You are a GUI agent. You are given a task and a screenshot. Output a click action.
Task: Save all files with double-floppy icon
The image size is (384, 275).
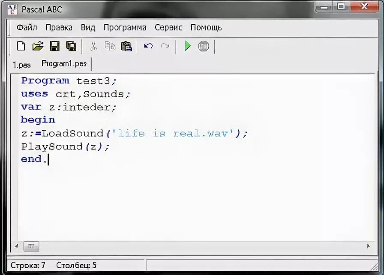pos(71,46)
